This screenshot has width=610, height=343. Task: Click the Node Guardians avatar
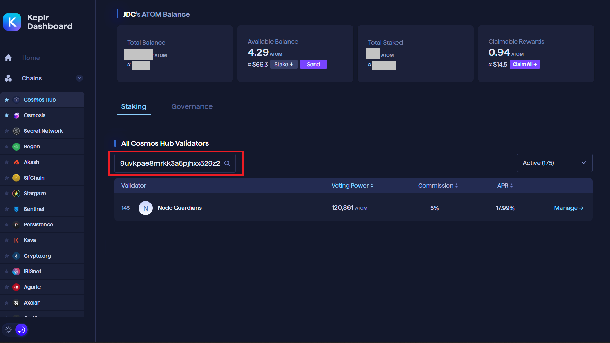pos(146,208)
